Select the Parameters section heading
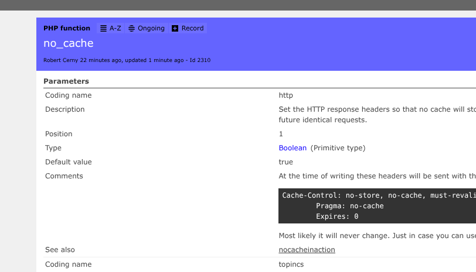This screenshot has width=476, height=272. click(x=66, y=81)
